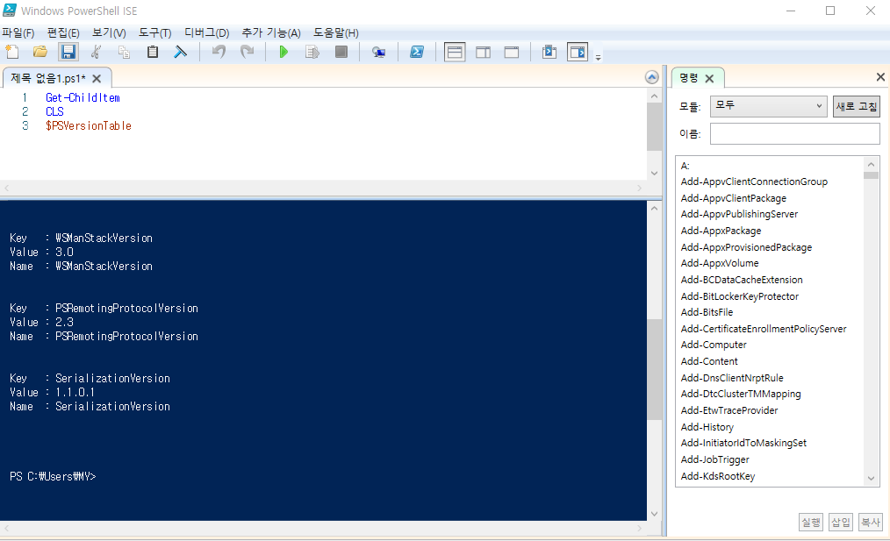The height and width of the screenshot is (541, 890).
Task: Show command window icon
Action: [549, 53]
